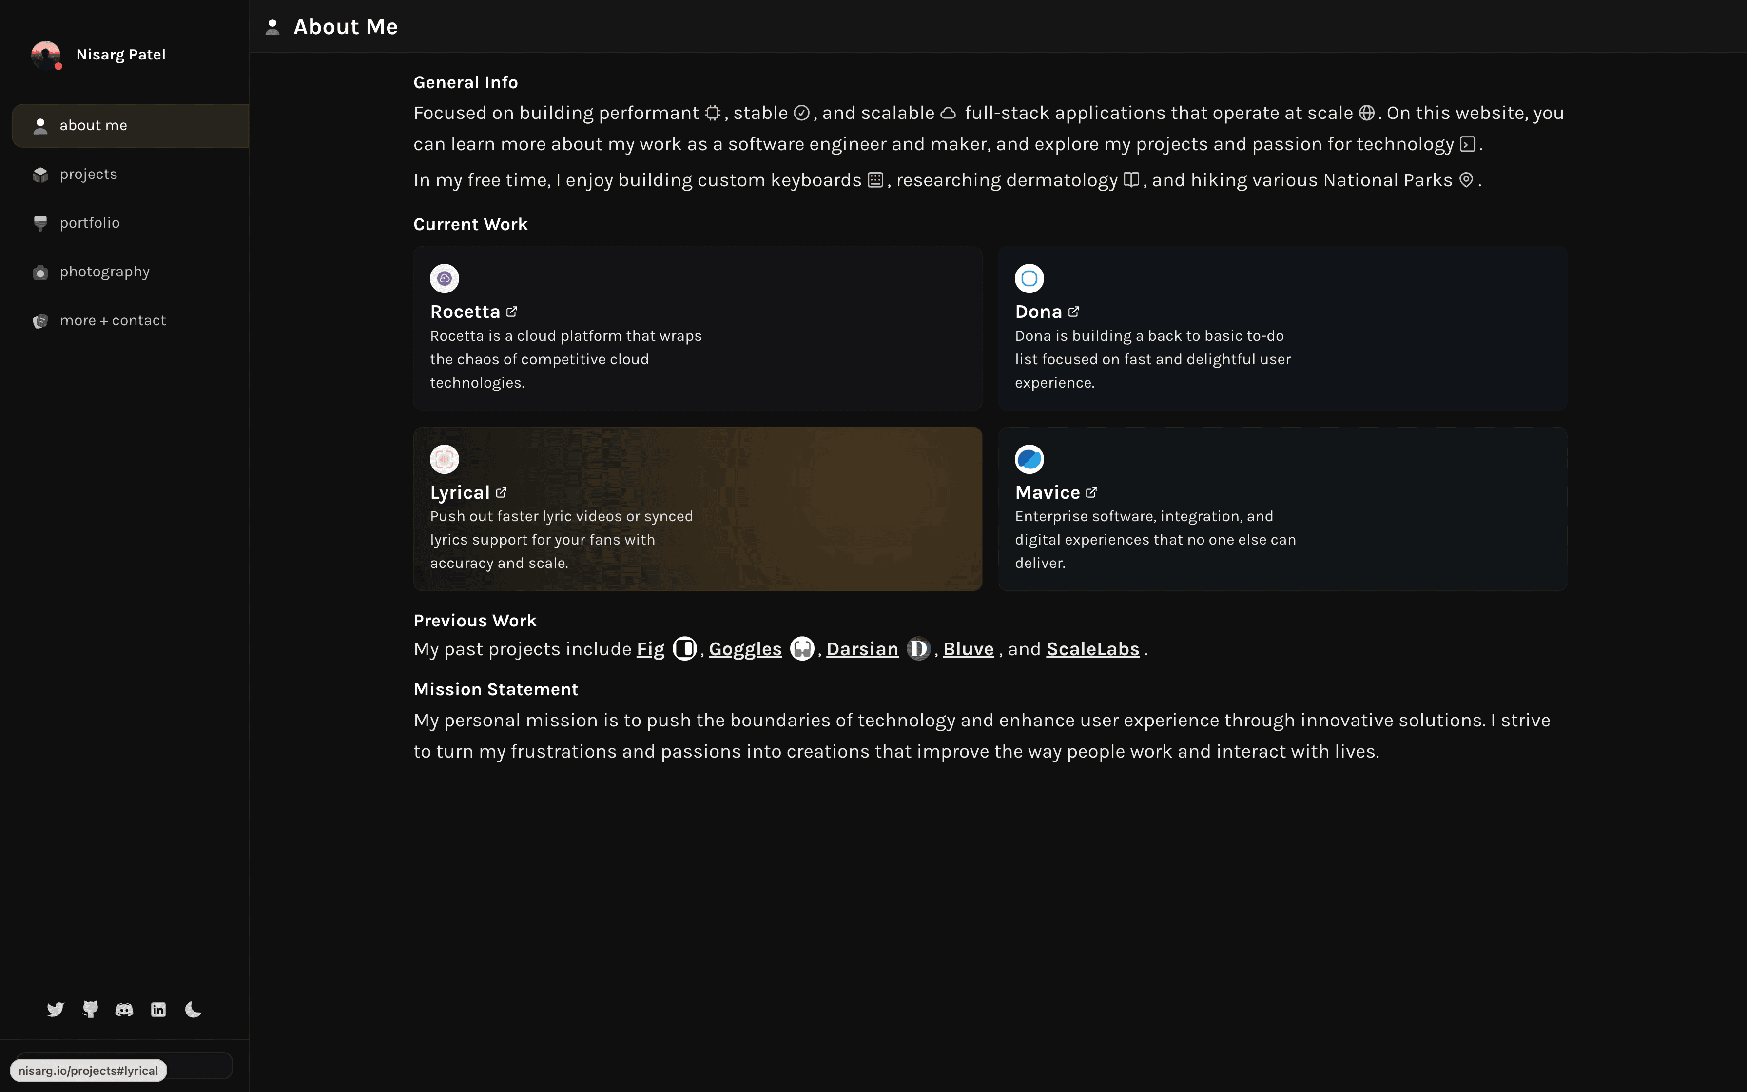The image size is (1747, 1092).
Task: Open the Goggles project link
Action: (745, 649)
